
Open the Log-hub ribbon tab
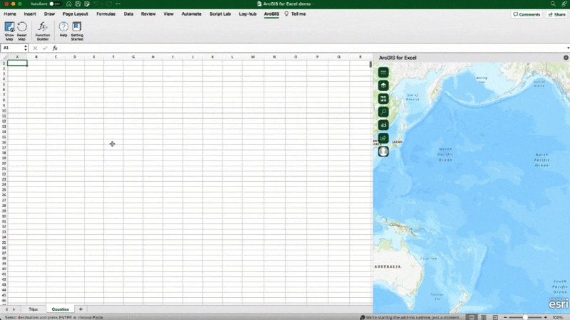(247, 14)
